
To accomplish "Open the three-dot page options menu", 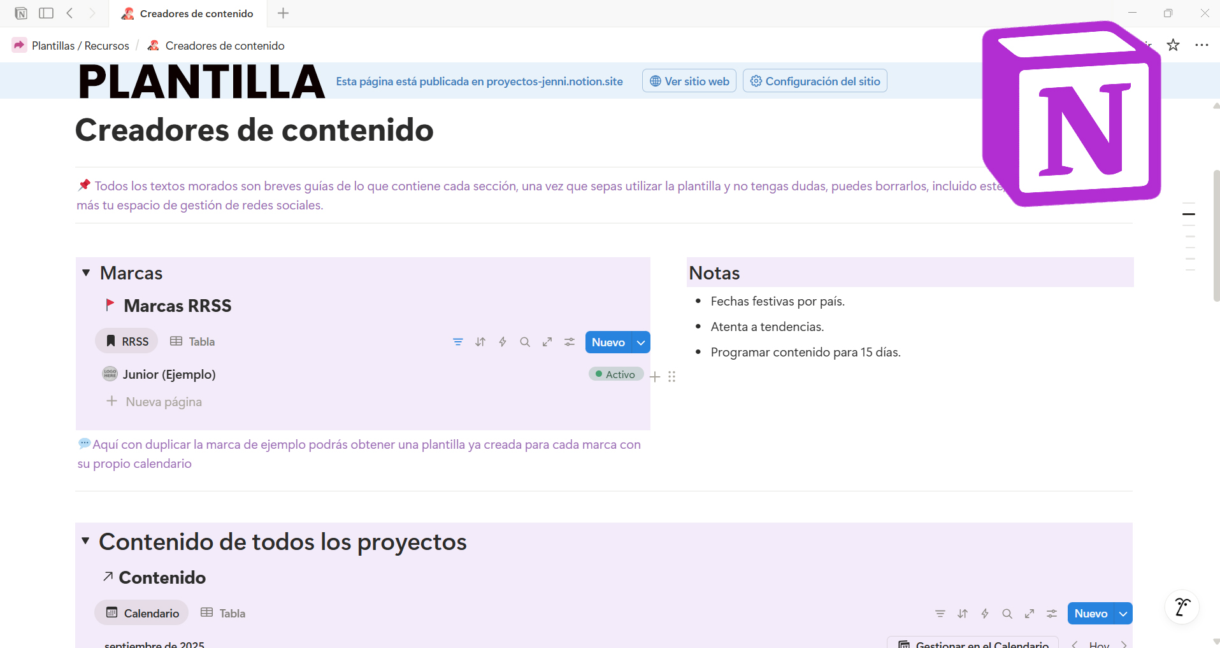I will [x=1202, y=45].
